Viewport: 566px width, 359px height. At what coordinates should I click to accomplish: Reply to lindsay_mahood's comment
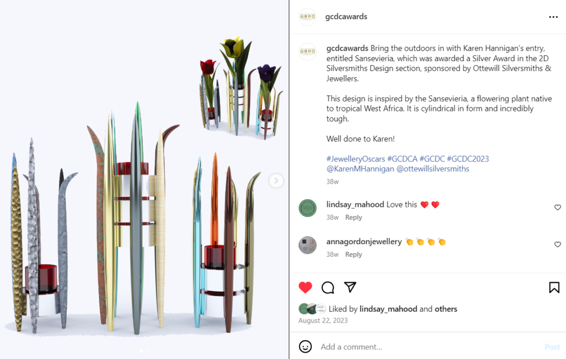353,217
